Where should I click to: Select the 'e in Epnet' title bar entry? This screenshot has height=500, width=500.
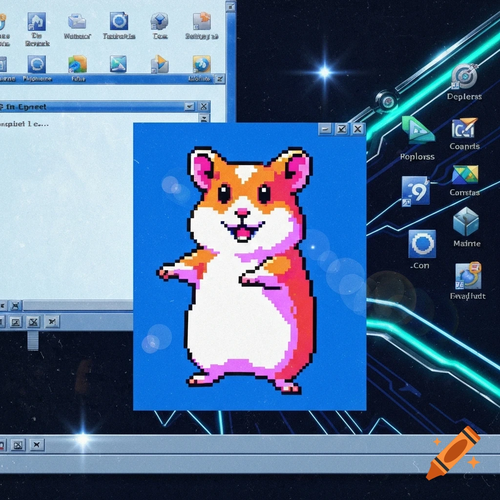pos(23,106)
